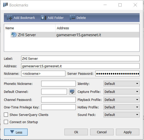Click the Delete bookmark icon
This screenshot has height=140, width=144.
[72, 18]
